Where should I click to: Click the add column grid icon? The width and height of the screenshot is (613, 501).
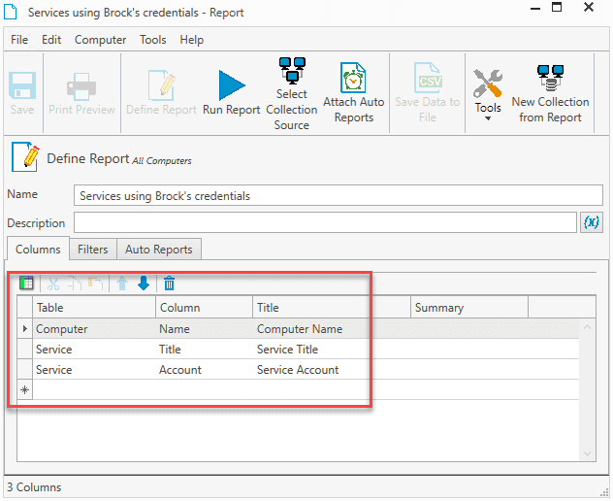[x=26, y=283]
